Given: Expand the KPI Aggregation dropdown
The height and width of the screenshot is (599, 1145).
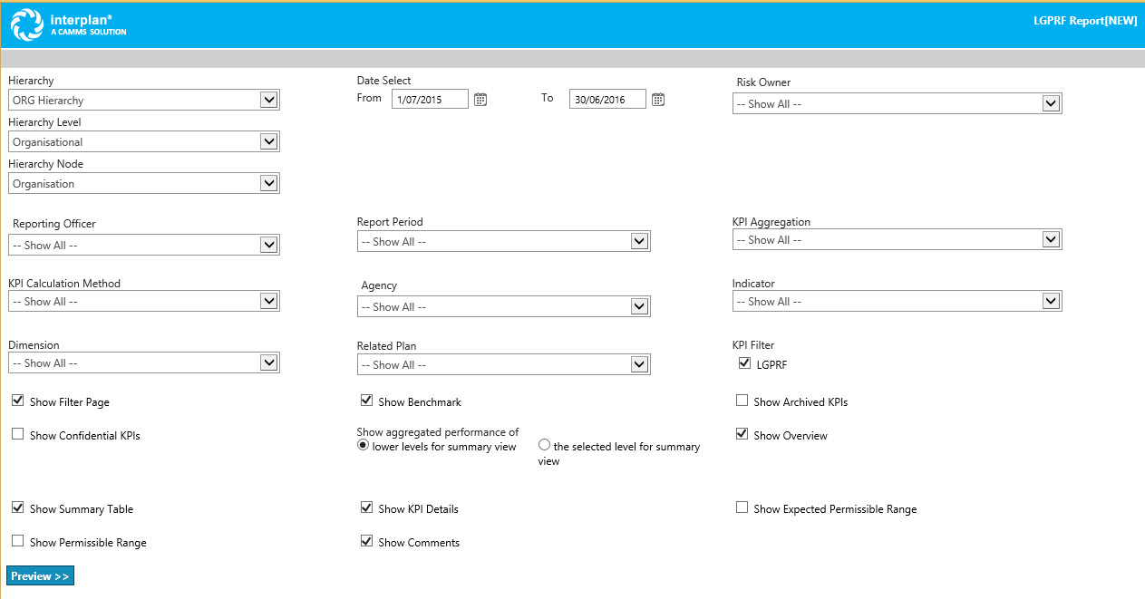Looking at the screenshot, I should click(897, 239).
